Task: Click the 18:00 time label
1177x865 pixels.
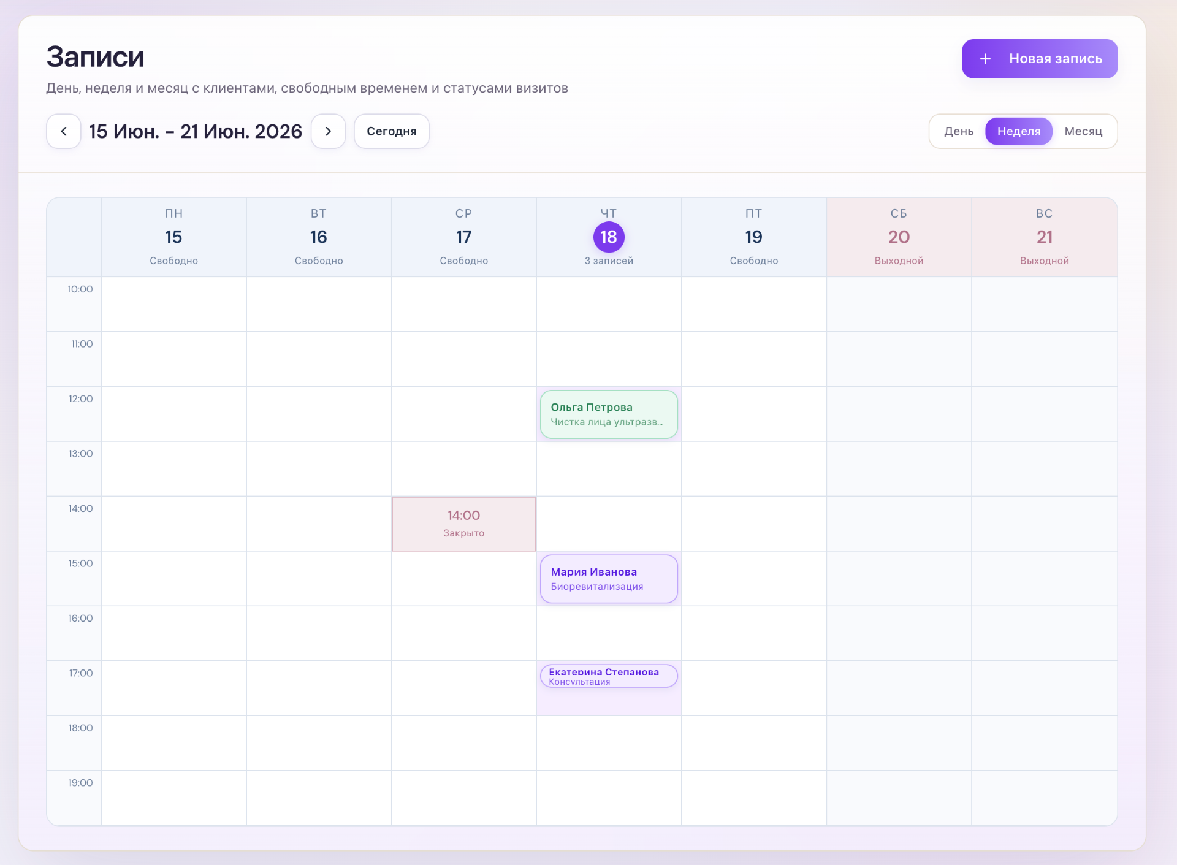Action: coord(81,728)
